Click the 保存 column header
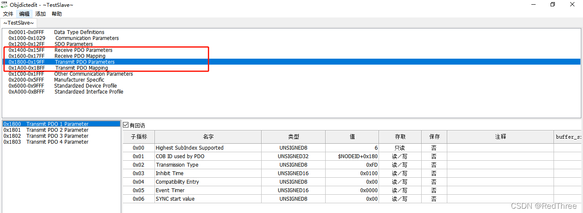 pyautogui.click(x=434, y=137)
